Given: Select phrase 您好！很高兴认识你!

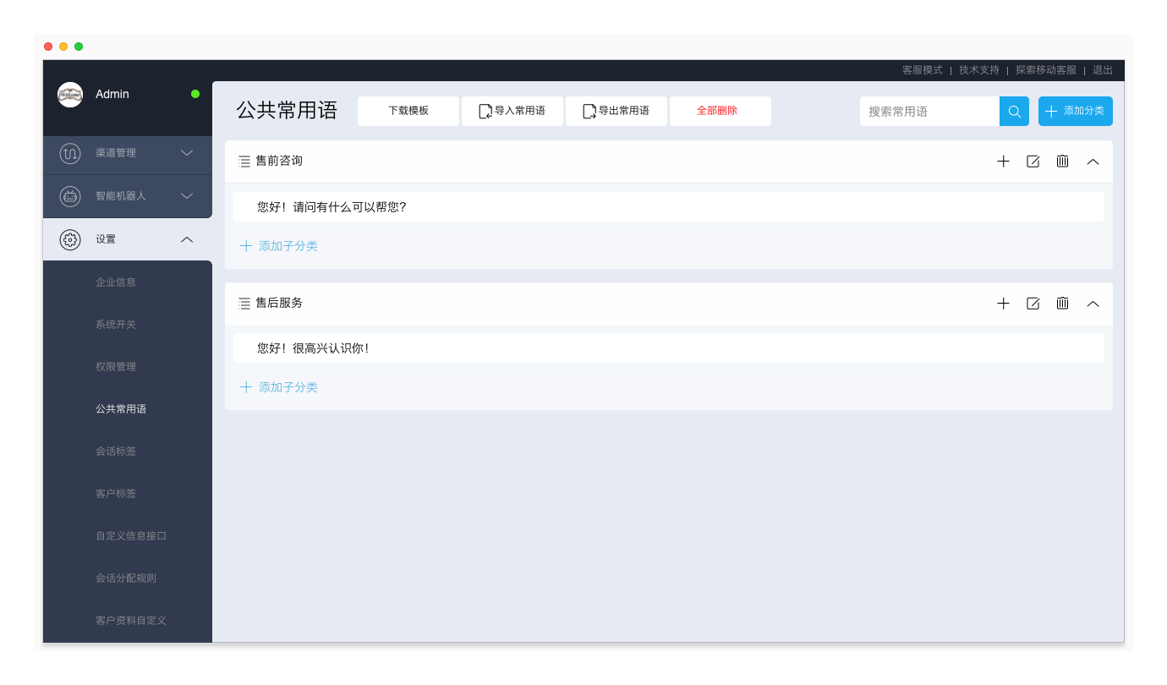Looking at the screenshot, I should click(x=669, y=348).
